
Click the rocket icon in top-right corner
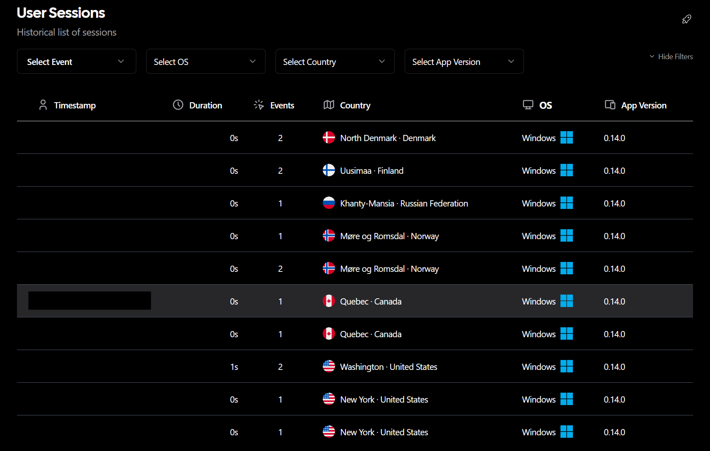coord(686,19)
